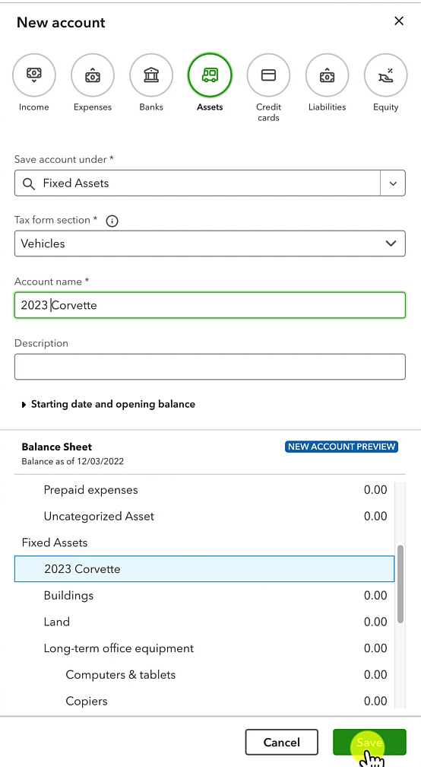The width and height of the screenshot is (421, 767).
Task: Click the Cancel button
Action: pyautogui.click(x=282, y=742)
